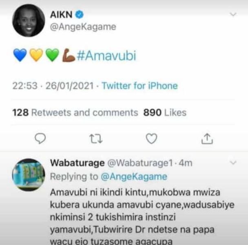Tap the retweet arrows icon
This screenshot has height=245, width=248.
coord(96,139)
